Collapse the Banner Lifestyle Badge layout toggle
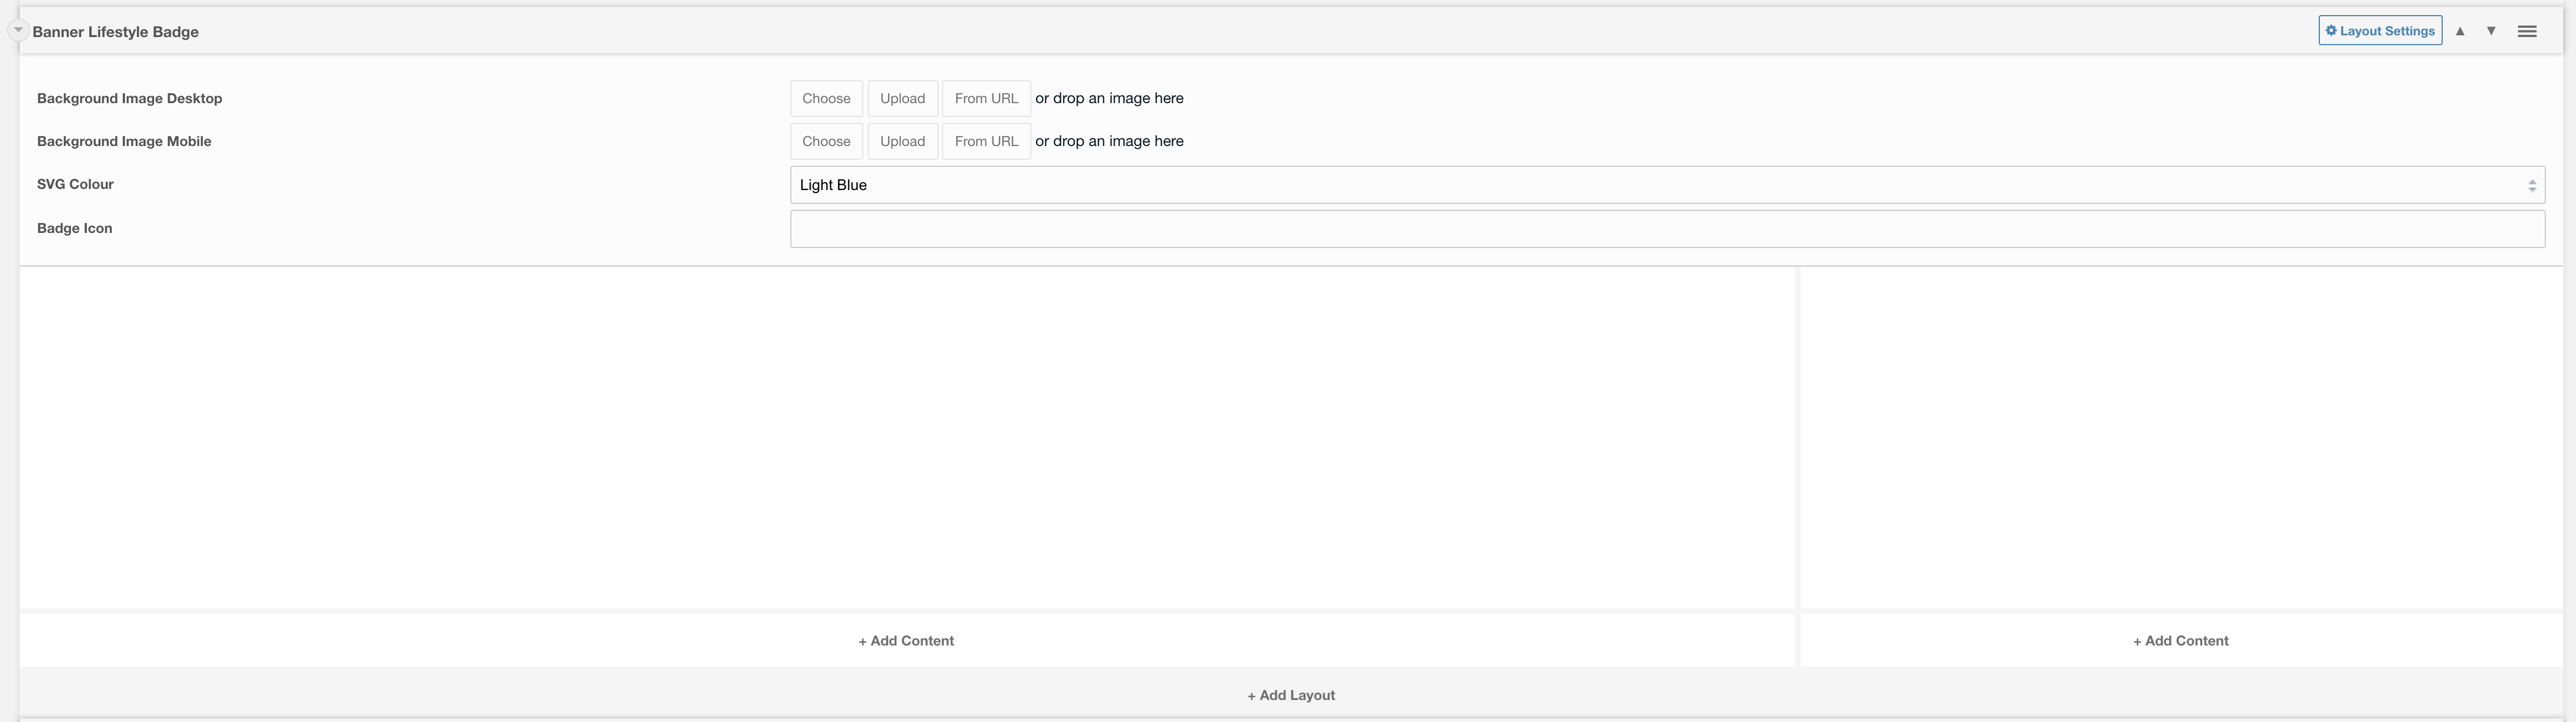Screen dimensions: 2576x722 click(x=17, y=30)
